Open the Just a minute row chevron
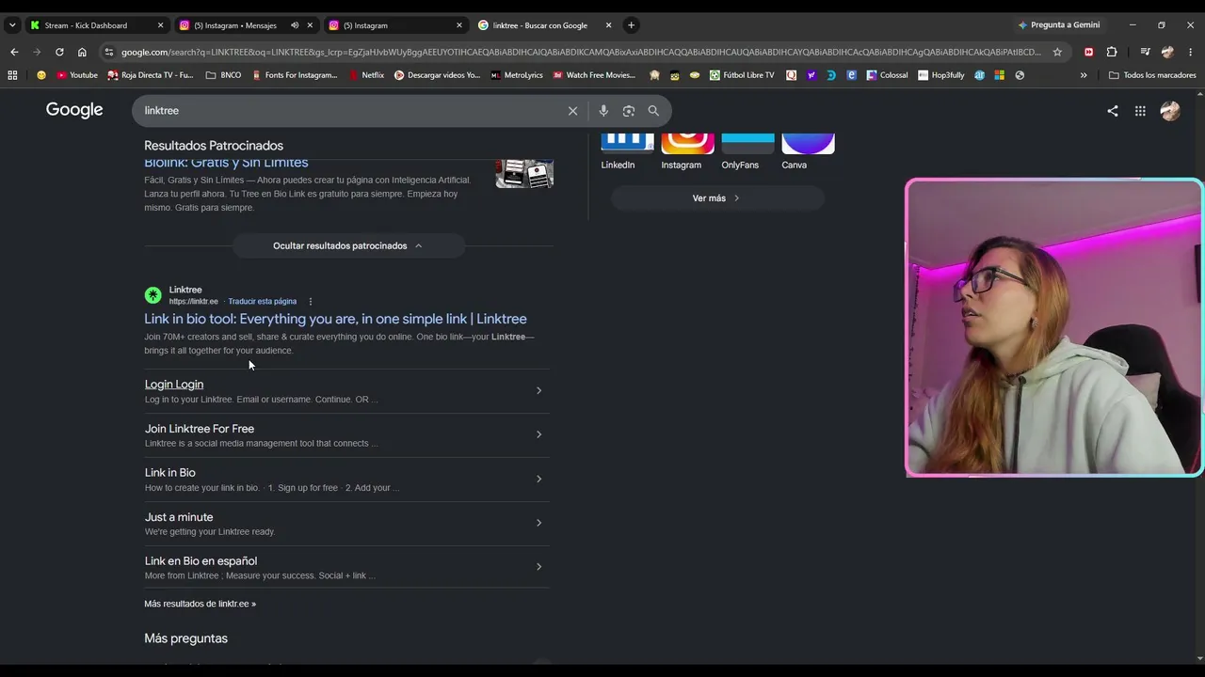Viewport: 1205px width, 677px height. coord(538,523)
